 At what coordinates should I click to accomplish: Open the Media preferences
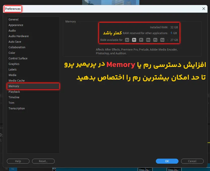(33, 75)
